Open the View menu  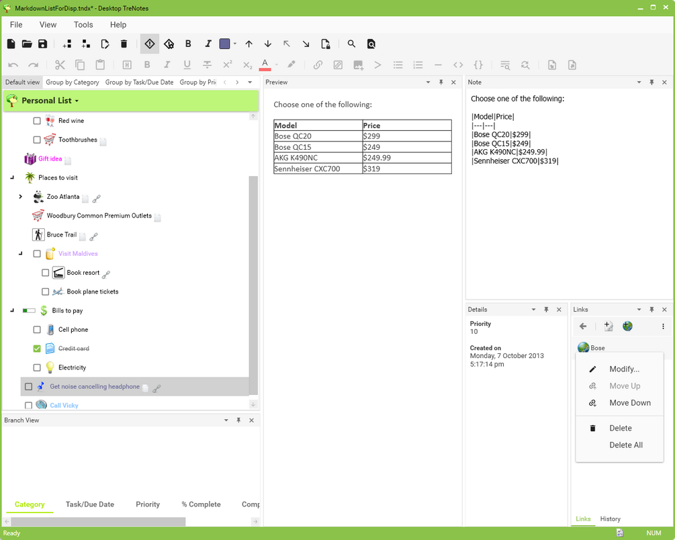point(48,25)
